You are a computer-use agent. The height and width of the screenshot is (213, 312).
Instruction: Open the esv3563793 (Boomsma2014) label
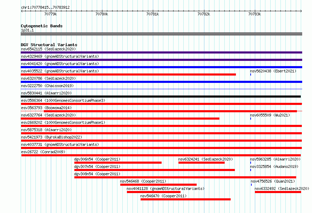click(x=46, y=108)
